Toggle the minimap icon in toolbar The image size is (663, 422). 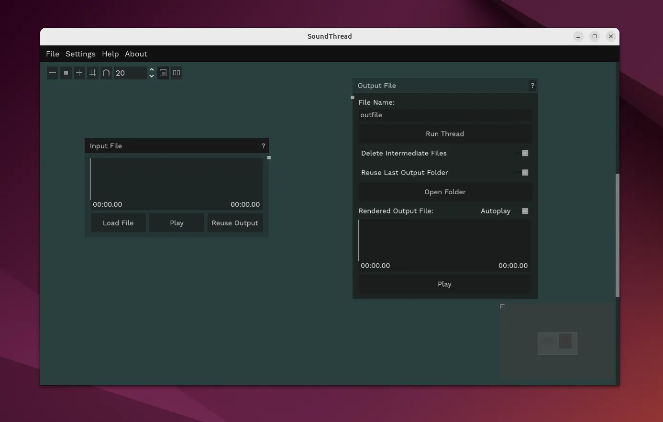(x=163, y=73)
